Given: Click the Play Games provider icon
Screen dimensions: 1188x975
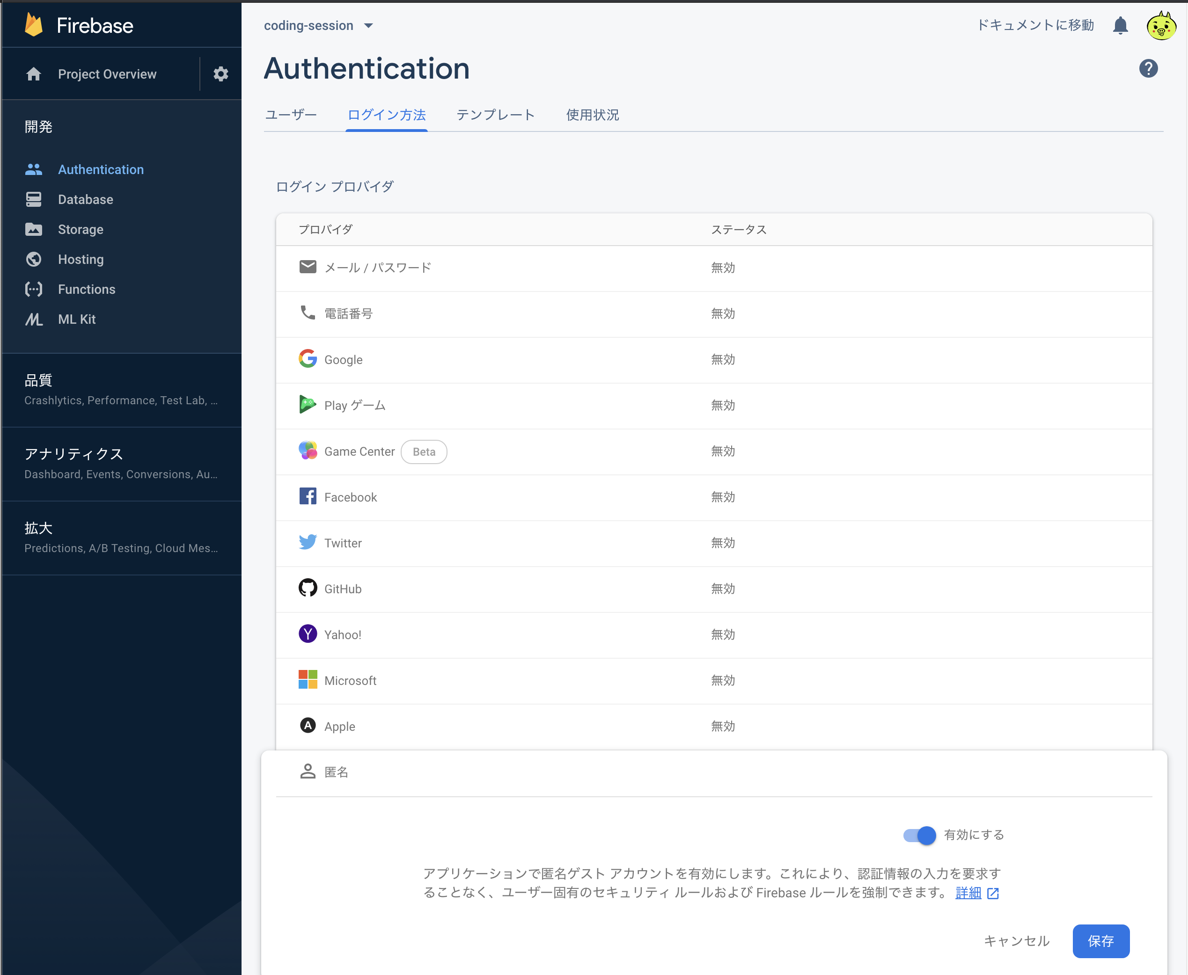Looking at the screenshot, I should pyautogui.click(x=308, y=404).
